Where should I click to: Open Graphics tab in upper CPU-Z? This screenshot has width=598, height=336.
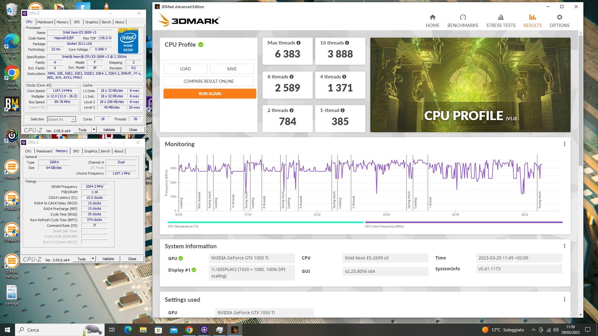[x=92, y=22]
